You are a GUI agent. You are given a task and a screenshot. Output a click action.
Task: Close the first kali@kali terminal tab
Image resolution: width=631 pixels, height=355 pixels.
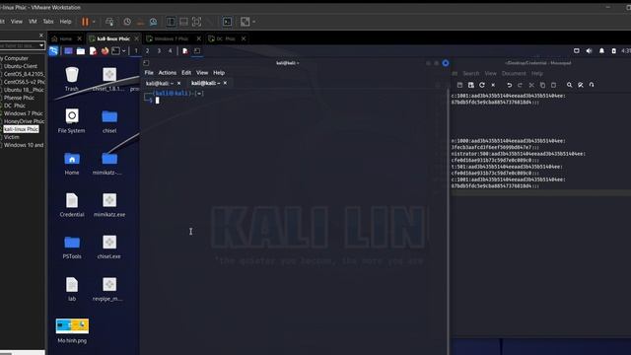pyautogui.click(x=179, y=83)
